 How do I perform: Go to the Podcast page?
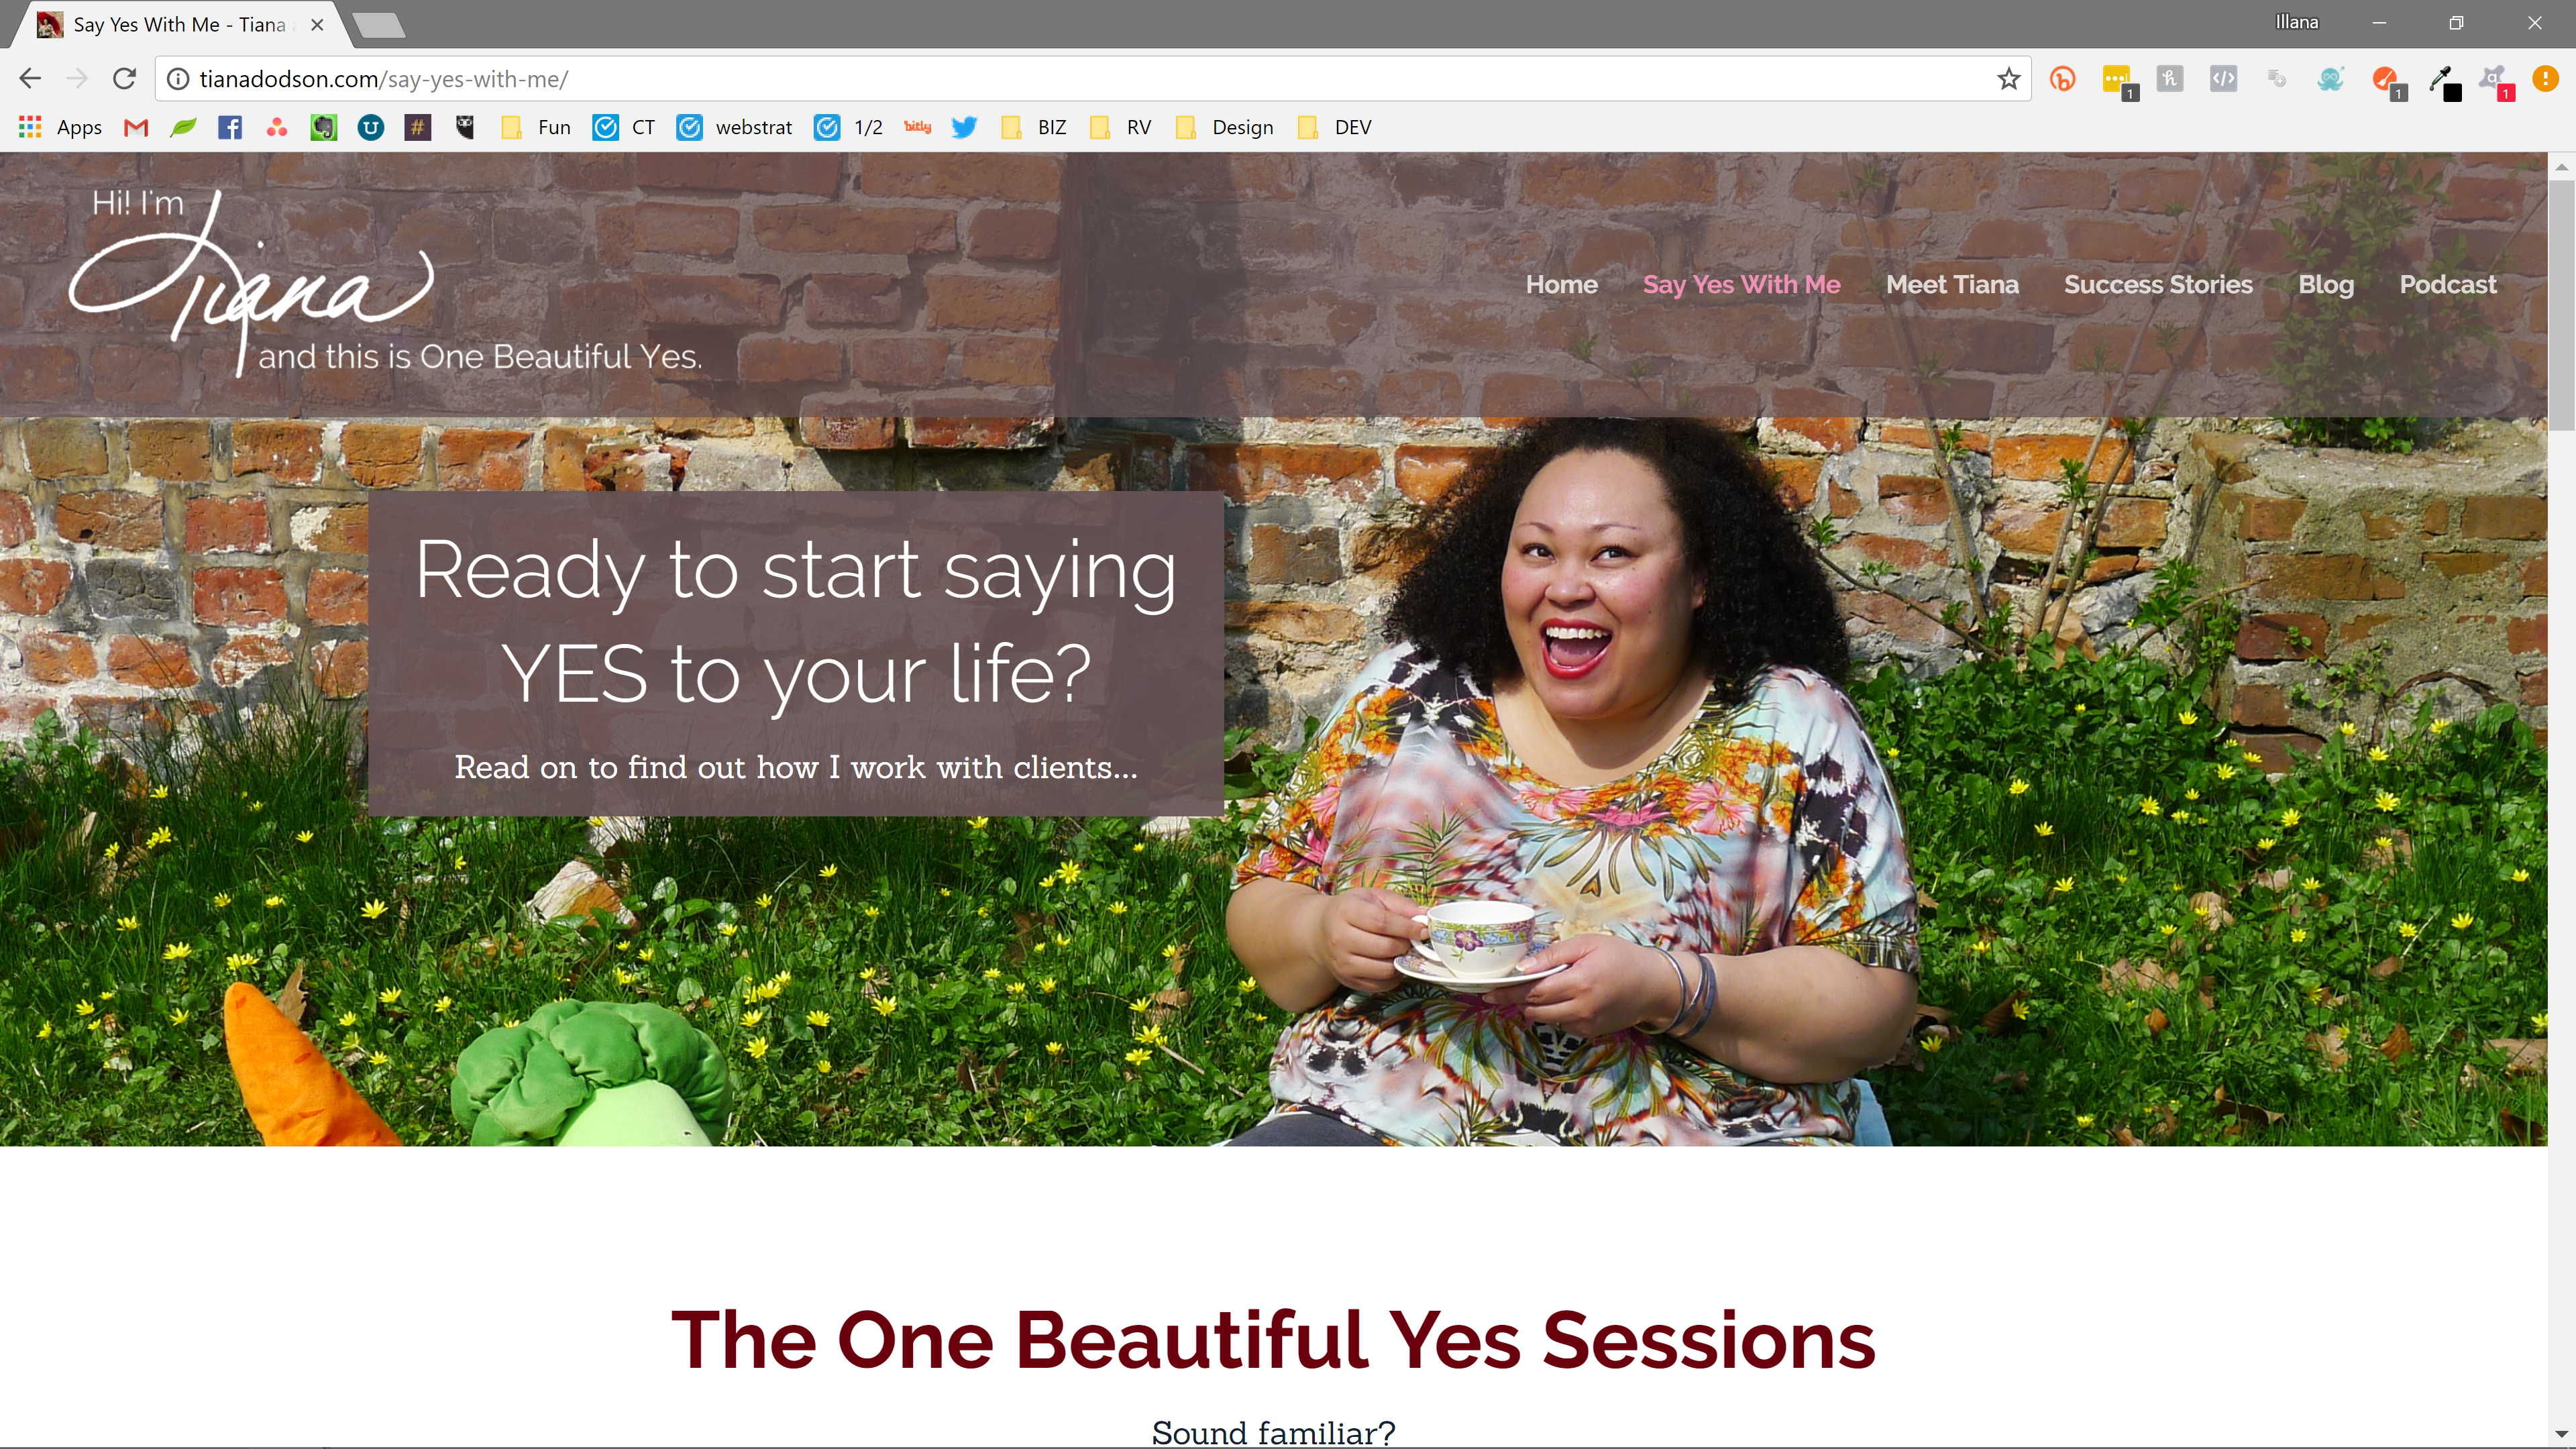pyautogui.click(x=2447, y=284)
